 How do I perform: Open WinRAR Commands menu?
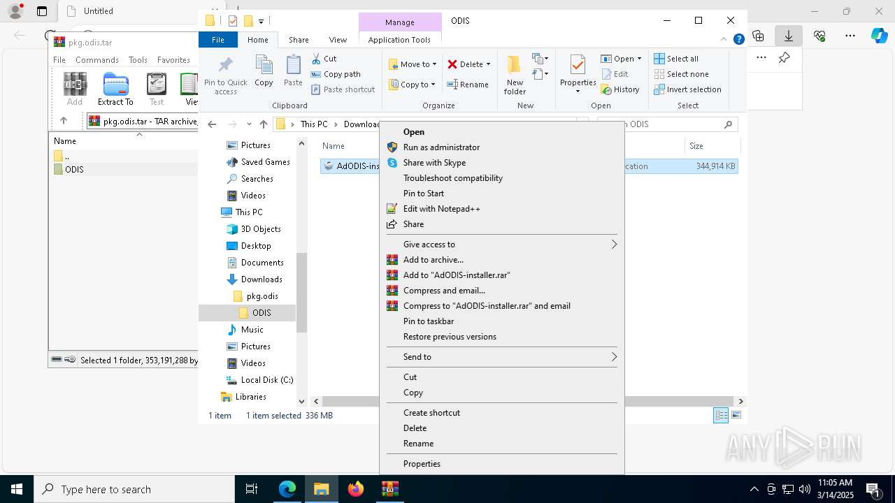click(x=96, y=60)
